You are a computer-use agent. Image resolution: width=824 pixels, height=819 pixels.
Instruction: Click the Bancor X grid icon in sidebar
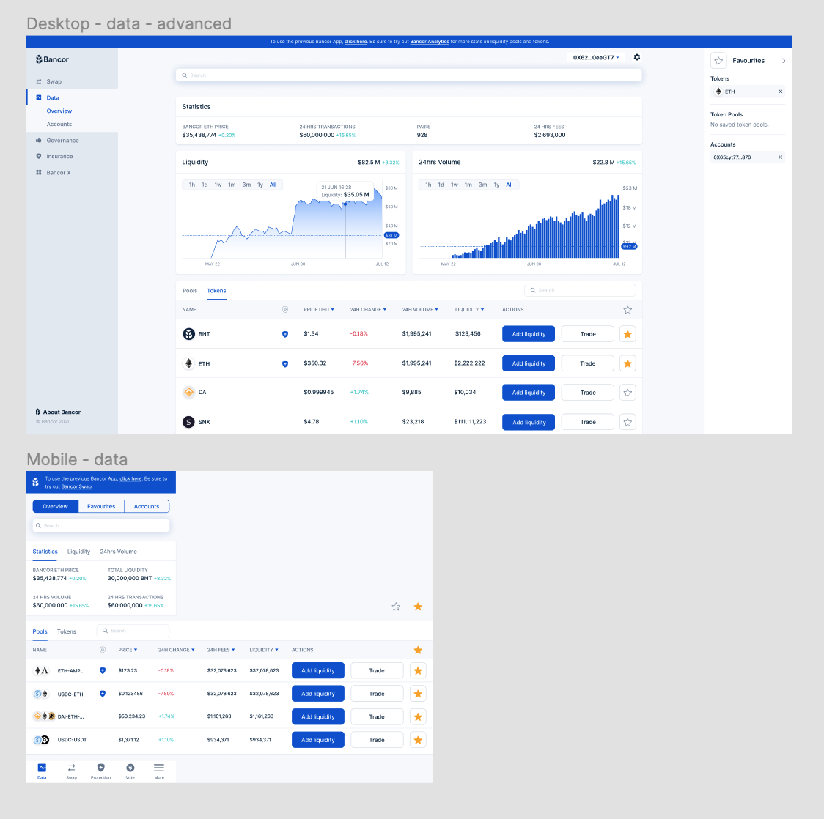click(38, 172)
